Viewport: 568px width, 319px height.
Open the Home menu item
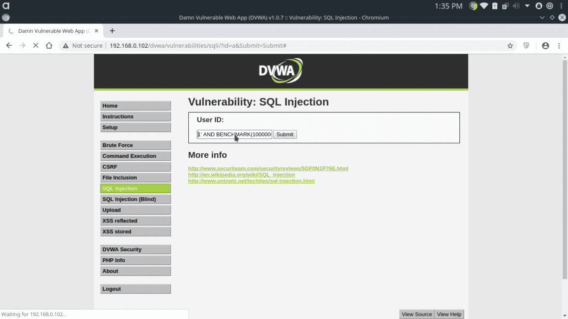pos(136,106)
